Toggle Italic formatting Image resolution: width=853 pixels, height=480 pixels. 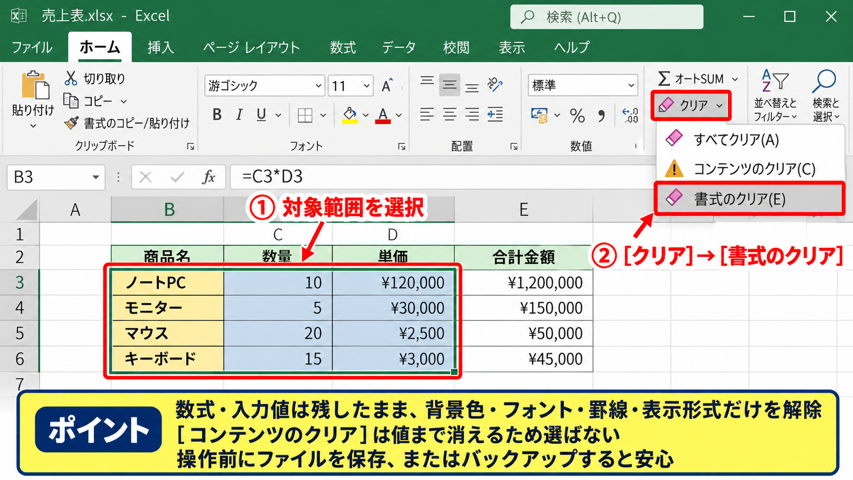[239, 115]
